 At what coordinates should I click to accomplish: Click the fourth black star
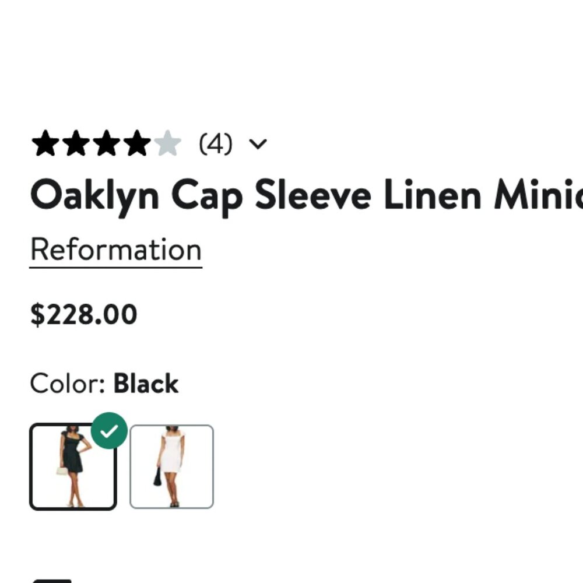[138, 143]
